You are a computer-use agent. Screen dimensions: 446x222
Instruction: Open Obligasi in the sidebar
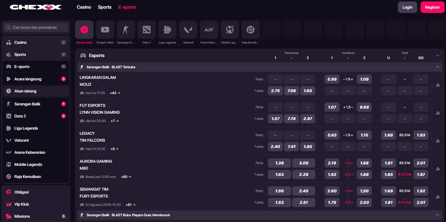36,192
